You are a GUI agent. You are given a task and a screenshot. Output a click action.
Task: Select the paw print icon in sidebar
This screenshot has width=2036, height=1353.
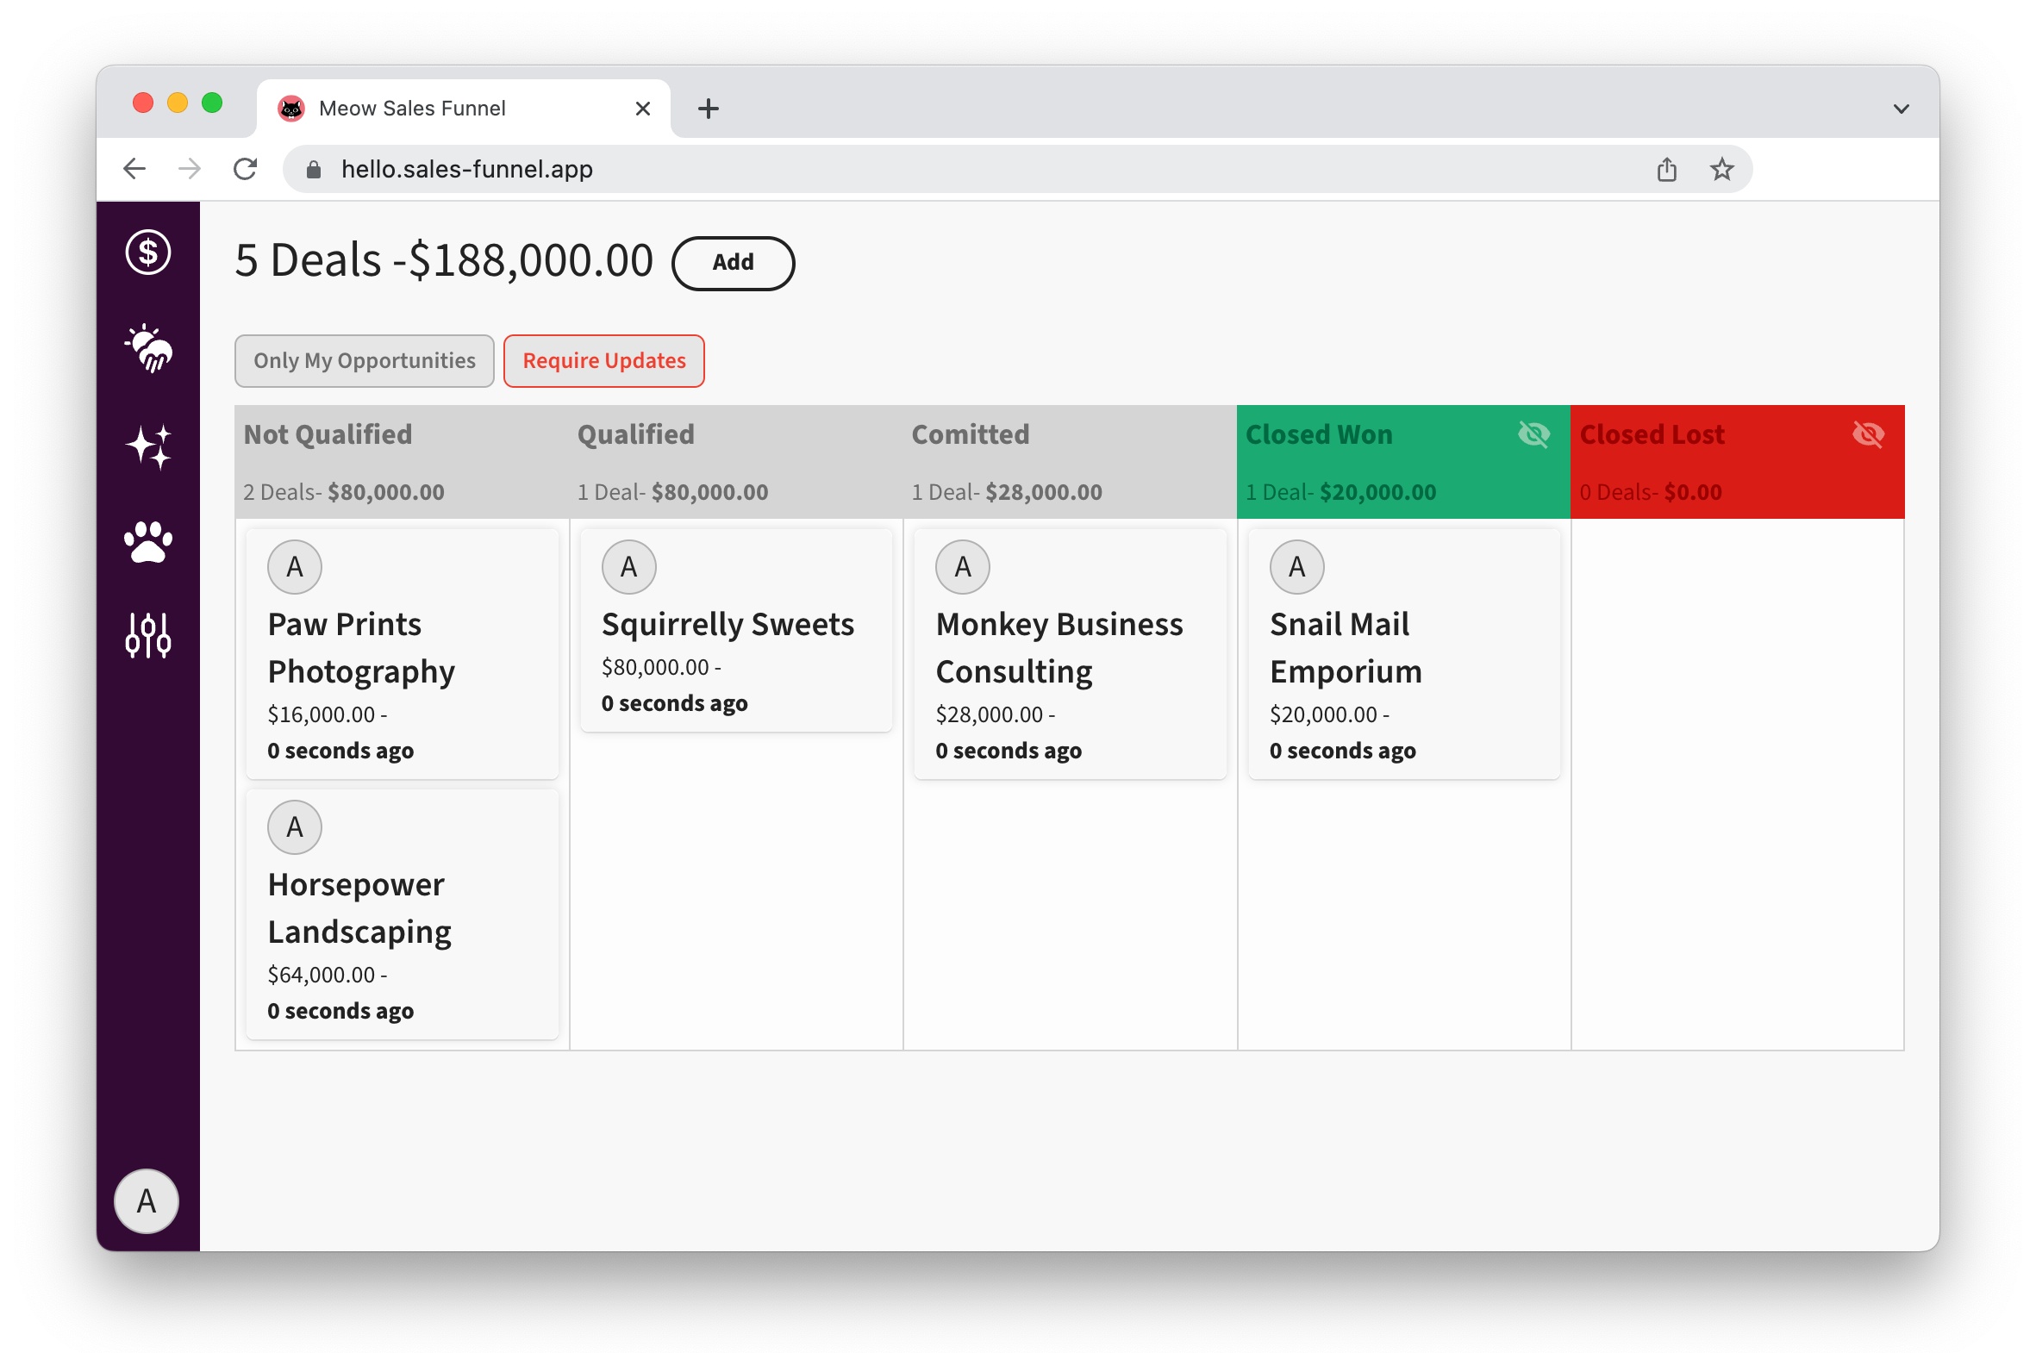pos(147,541)
